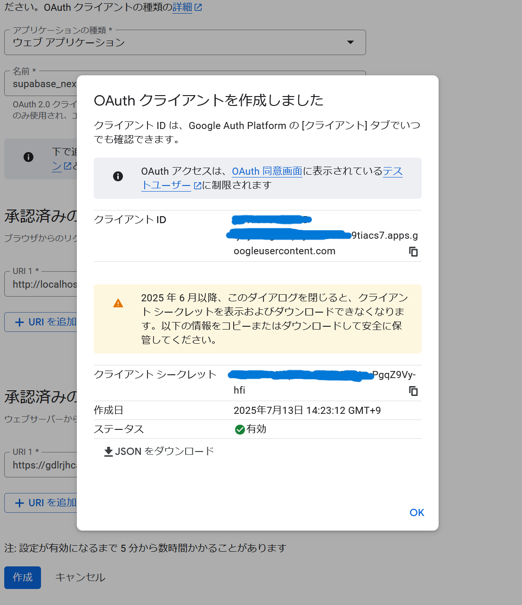The width and height of the screenshot is (522, 605).
Task: Click the ステータス label
Action: tap(119, 429)
